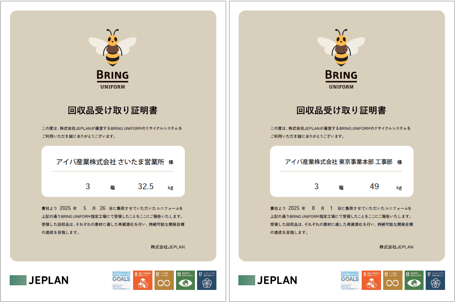Select SDG goal 9 icon on さいたま営業所 certificate

(x=142, y=280)
